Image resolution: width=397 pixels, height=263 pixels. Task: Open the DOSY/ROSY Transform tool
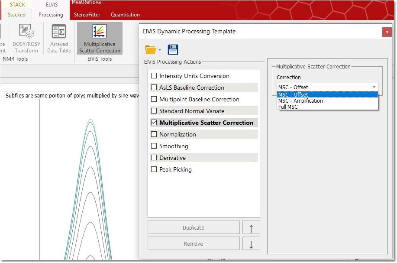pyautogui.click(x=26, y=39)
